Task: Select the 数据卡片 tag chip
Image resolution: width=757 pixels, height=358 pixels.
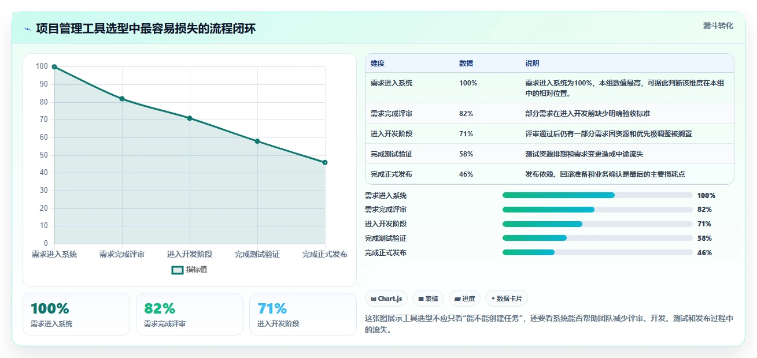Action: [506, 299]
